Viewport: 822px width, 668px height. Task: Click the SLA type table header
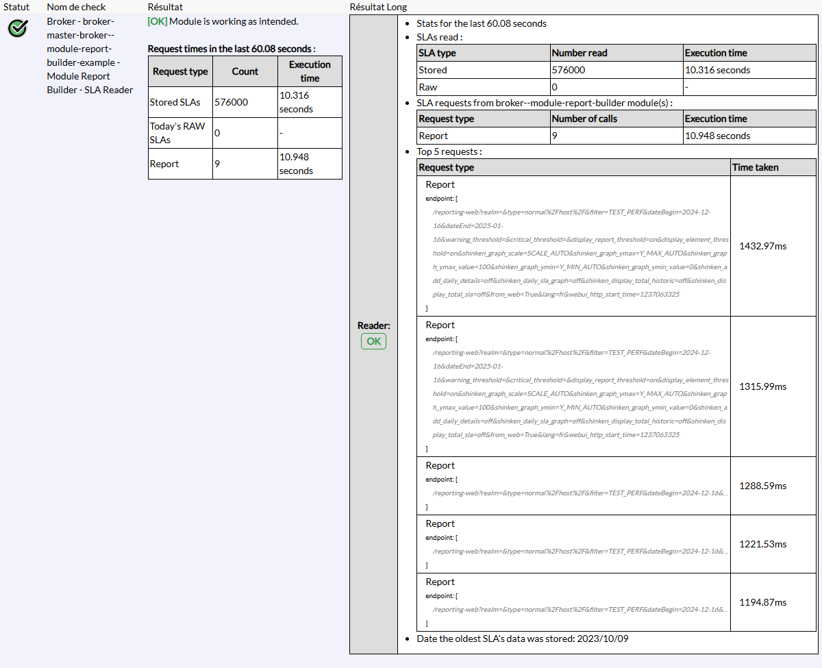[x=437, y=53]
